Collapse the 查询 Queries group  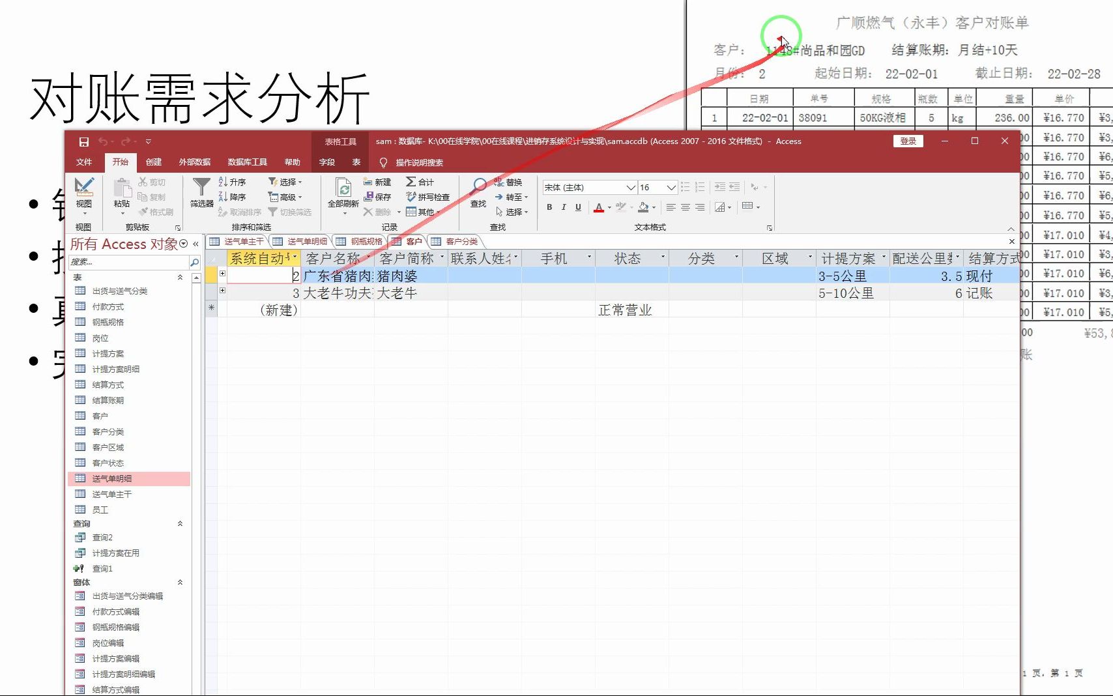pos(180,524)
